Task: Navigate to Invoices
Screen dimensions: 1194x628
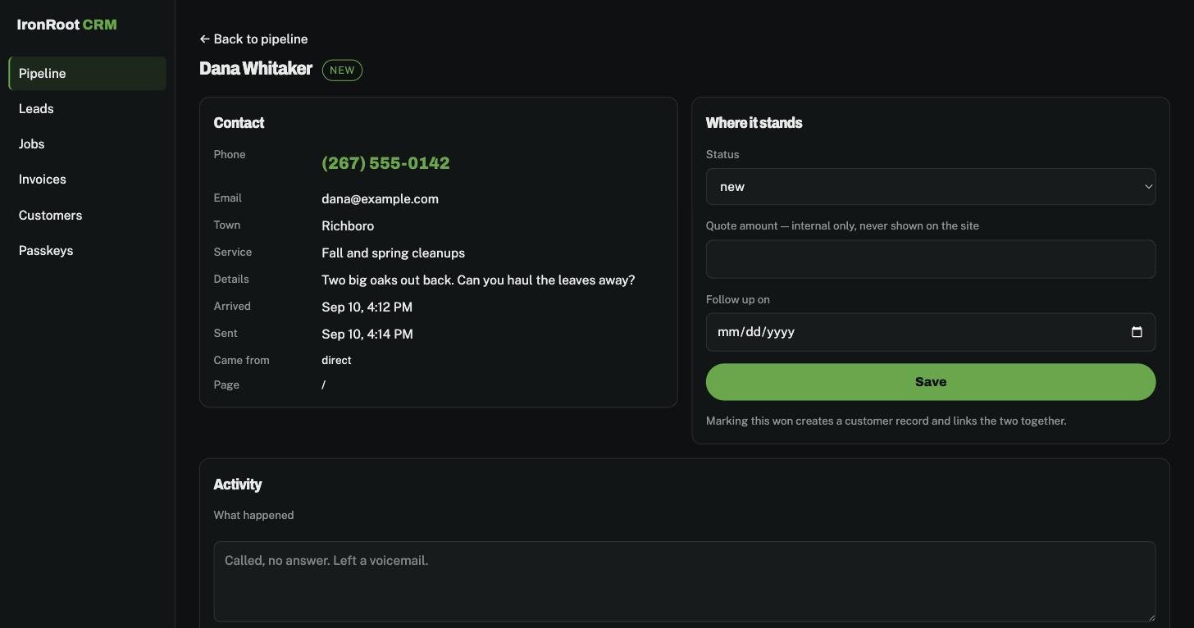Action: coord(87,180)
